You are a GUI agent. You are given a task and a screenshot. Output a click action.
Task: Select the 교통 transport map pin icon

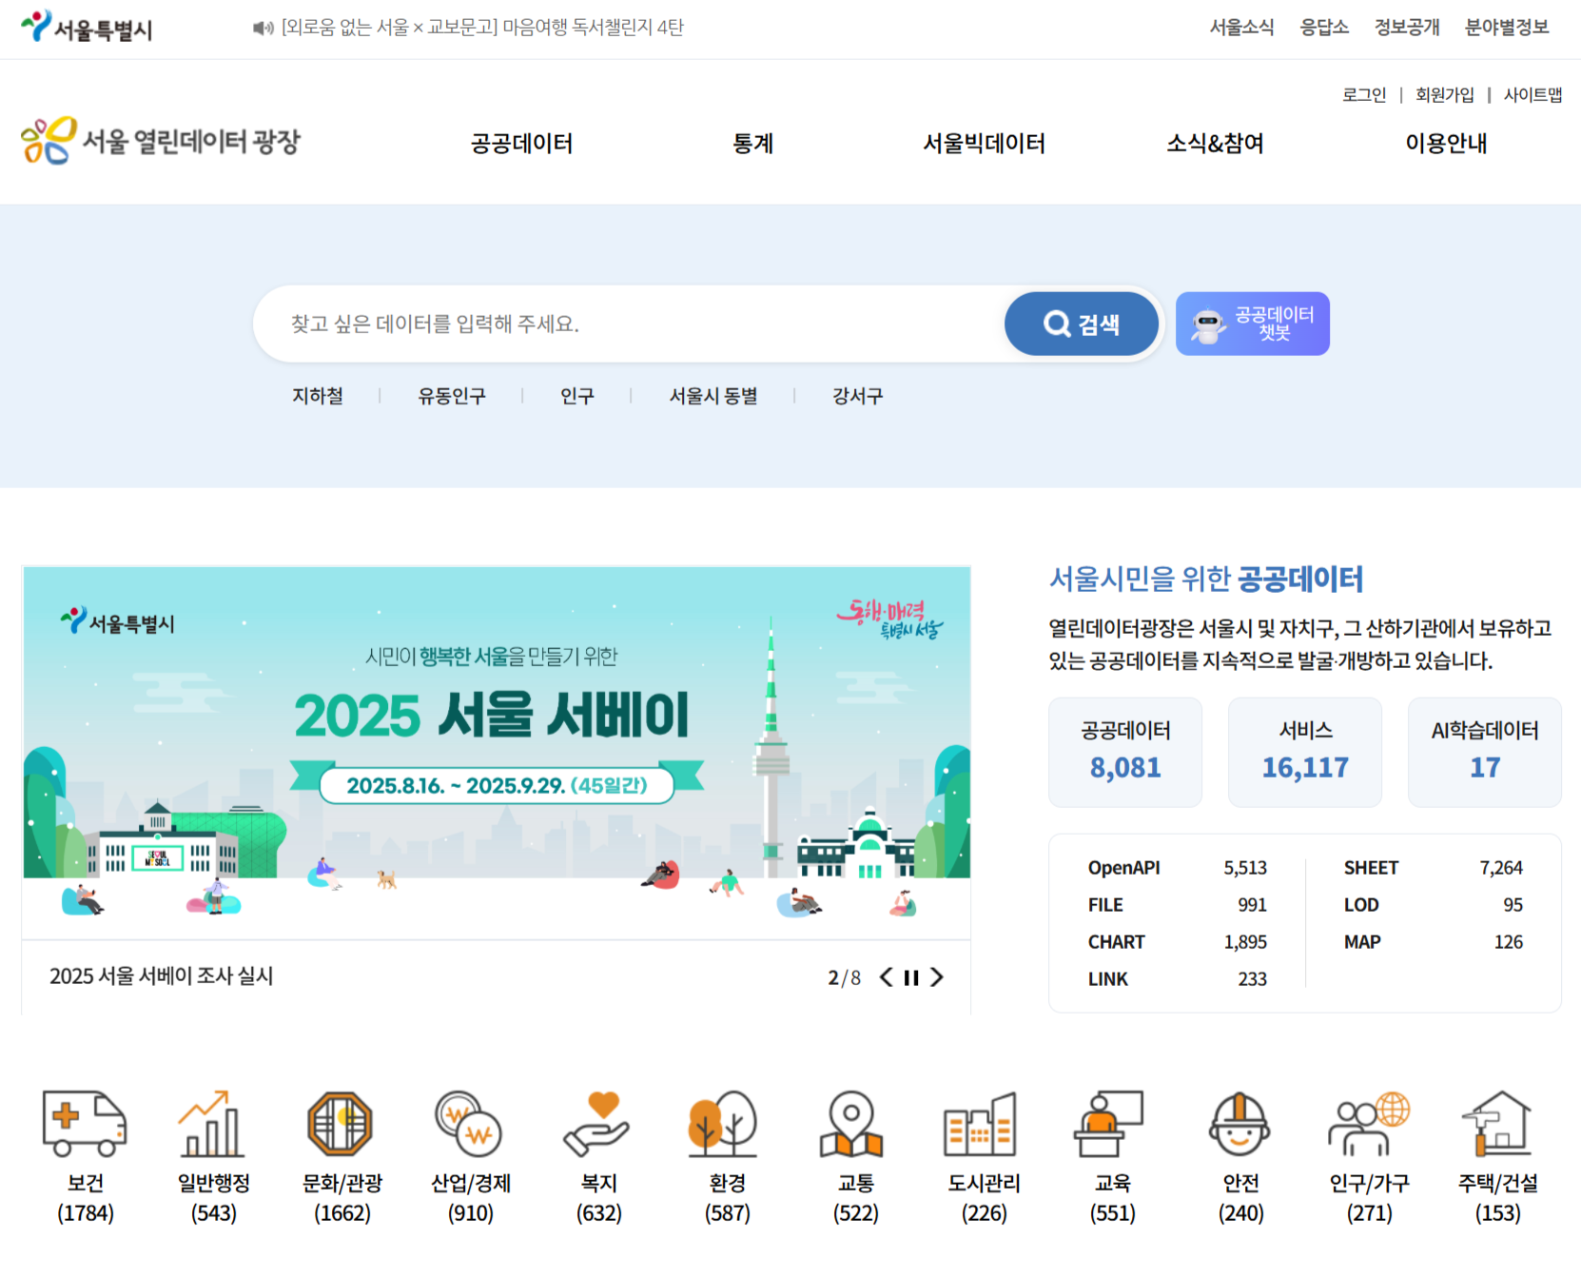tap(854, 1124)
